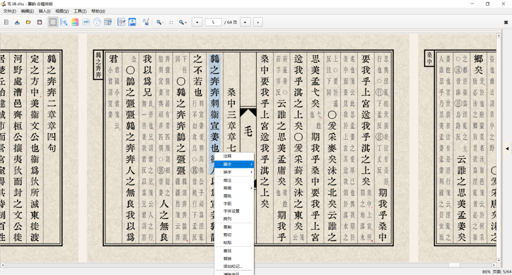Choose 添加校记... from the context menu

tap(234, 266)
